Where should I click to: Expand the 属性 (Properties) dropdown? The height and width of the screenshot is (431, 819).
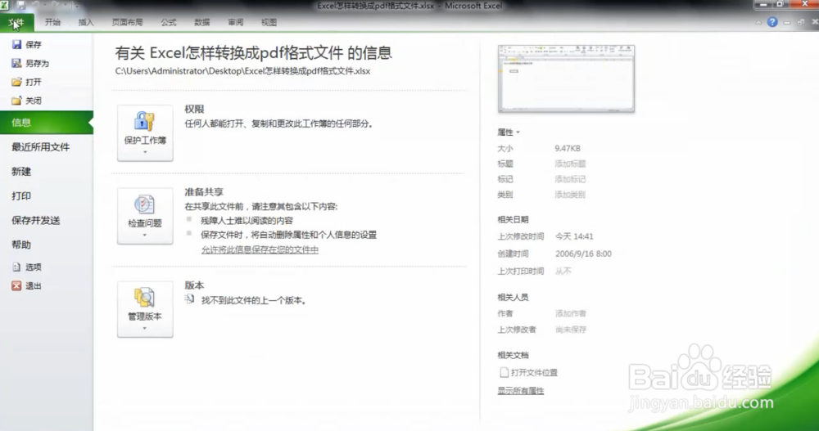click(509, 132)
